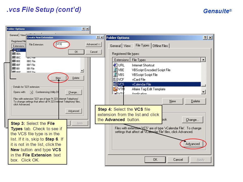The image size is (243, 182).
Task: Click Change... button in left Folder Options
Action: tap(73, 92)
